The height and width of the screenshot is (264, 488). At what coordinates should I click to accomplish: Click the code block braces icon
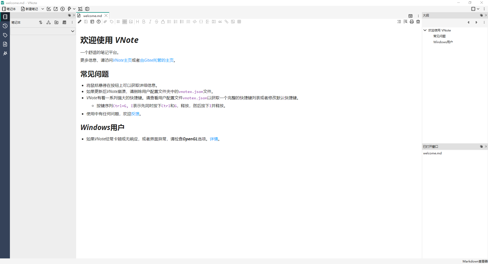pos(201,22)
